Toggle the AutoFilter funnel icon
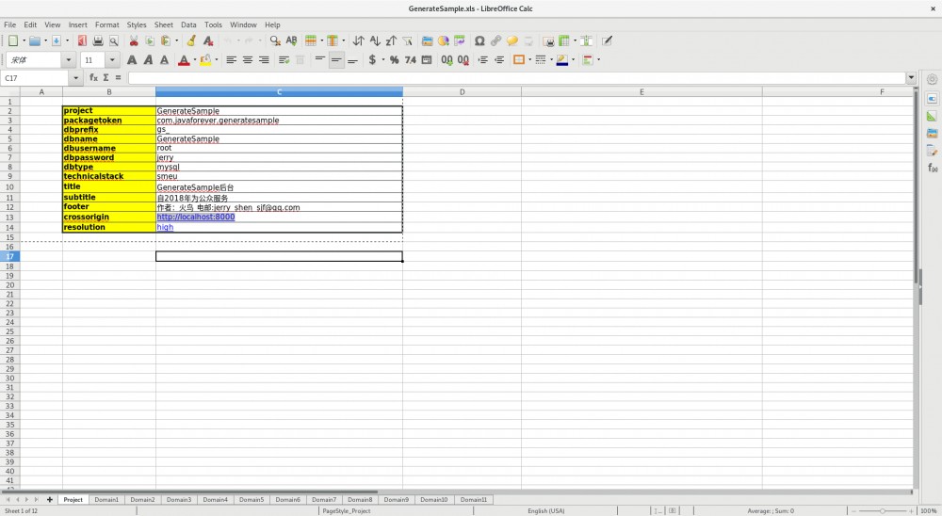The height and width of the screenshot is (516, 942). tap(407, 40)
